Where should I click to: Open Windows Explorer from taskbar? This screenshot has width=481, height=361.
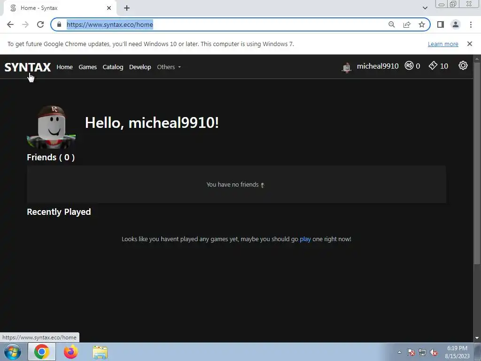(x=100, y=352)
